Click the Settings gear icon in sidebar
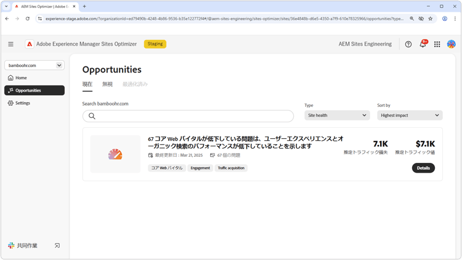This screenshot has height=260, width=462. tap(10, 103)
